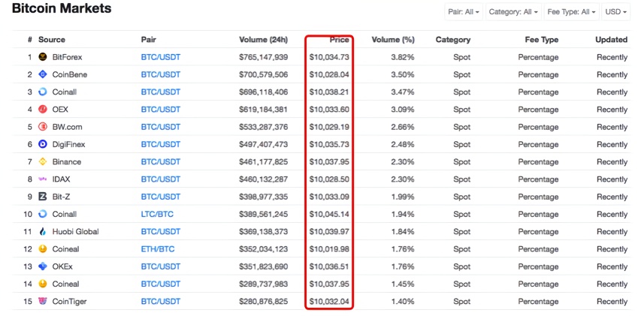Screen dimensions: 638x316
Task: Open the Binance source name
Action: click(67, 162)
